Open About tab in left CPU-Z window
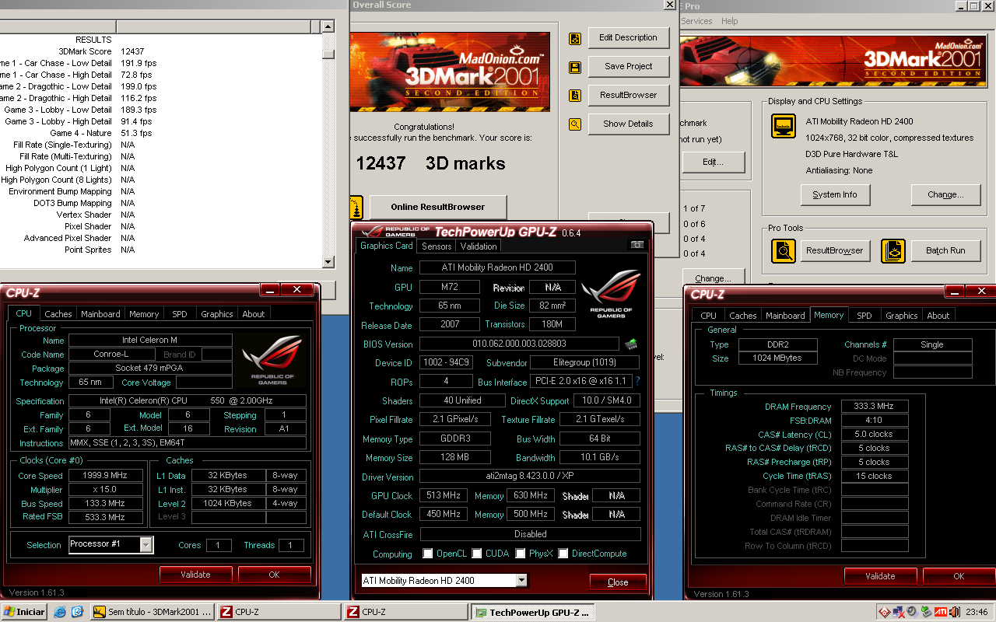 click(254, 314)
